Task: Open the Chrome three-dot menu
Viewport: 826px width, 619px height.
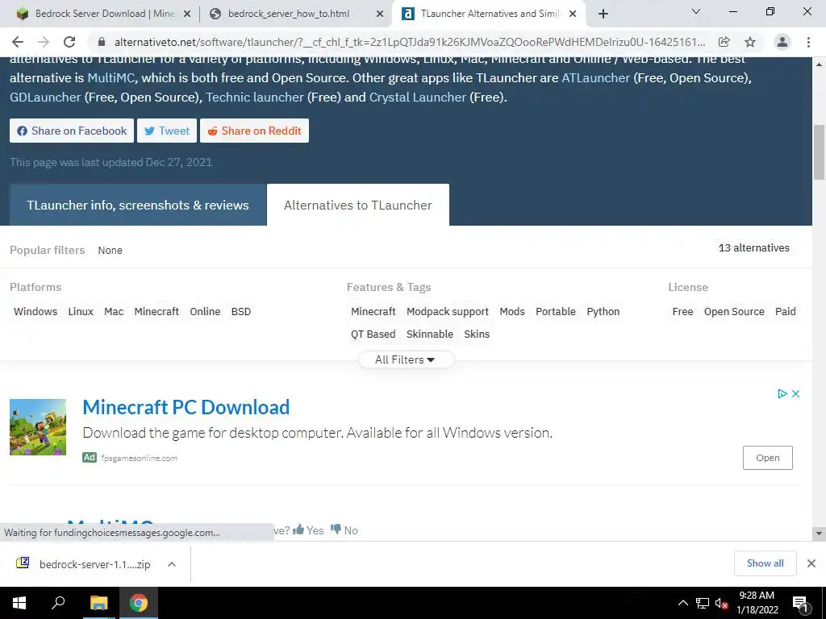Action: (808, 42)
